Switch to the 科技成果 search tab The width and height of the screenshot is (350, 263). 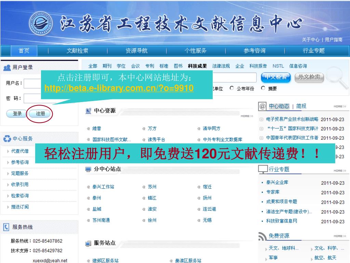(197, 66)
